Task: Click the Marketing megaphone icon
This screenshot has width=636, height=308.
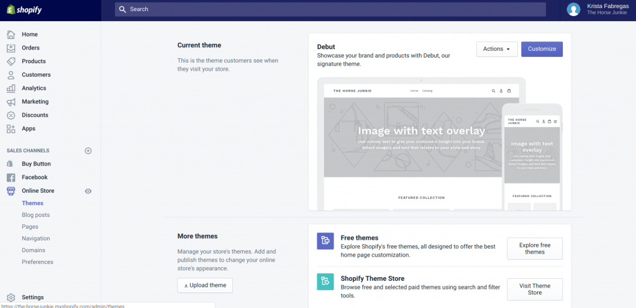Action: coord(11,102)
